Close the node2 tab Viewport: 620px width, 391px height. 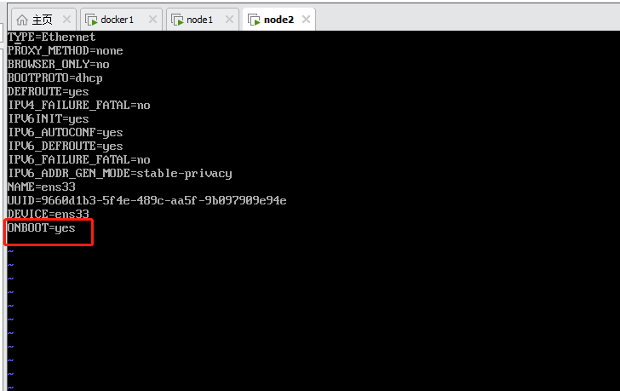(x=306, y=19)
